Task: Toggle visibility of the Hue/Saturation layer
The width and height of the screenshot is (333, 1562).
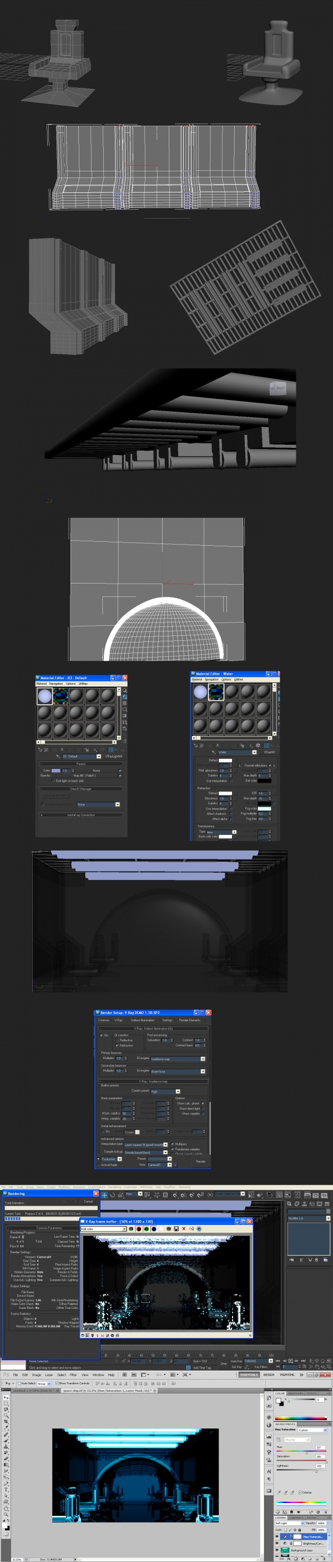Action: coord(277,1537)
